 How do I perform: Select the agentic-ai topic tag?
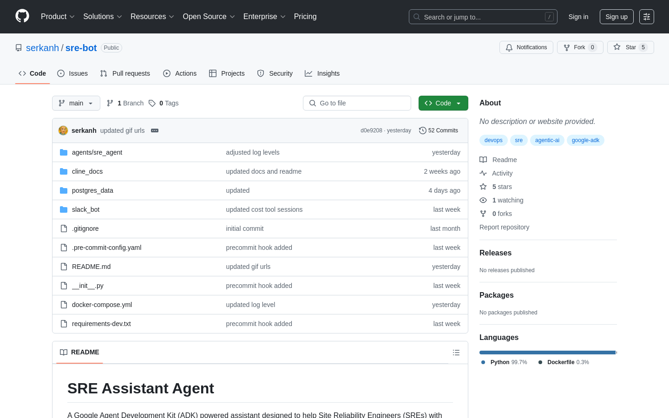(547, 140)
